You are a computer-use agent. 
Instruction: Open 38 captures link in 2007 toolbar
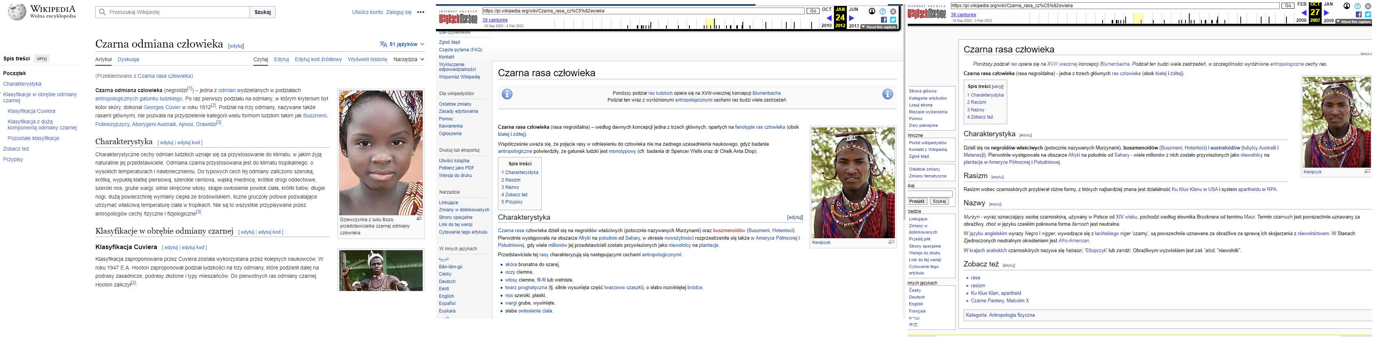963,15
